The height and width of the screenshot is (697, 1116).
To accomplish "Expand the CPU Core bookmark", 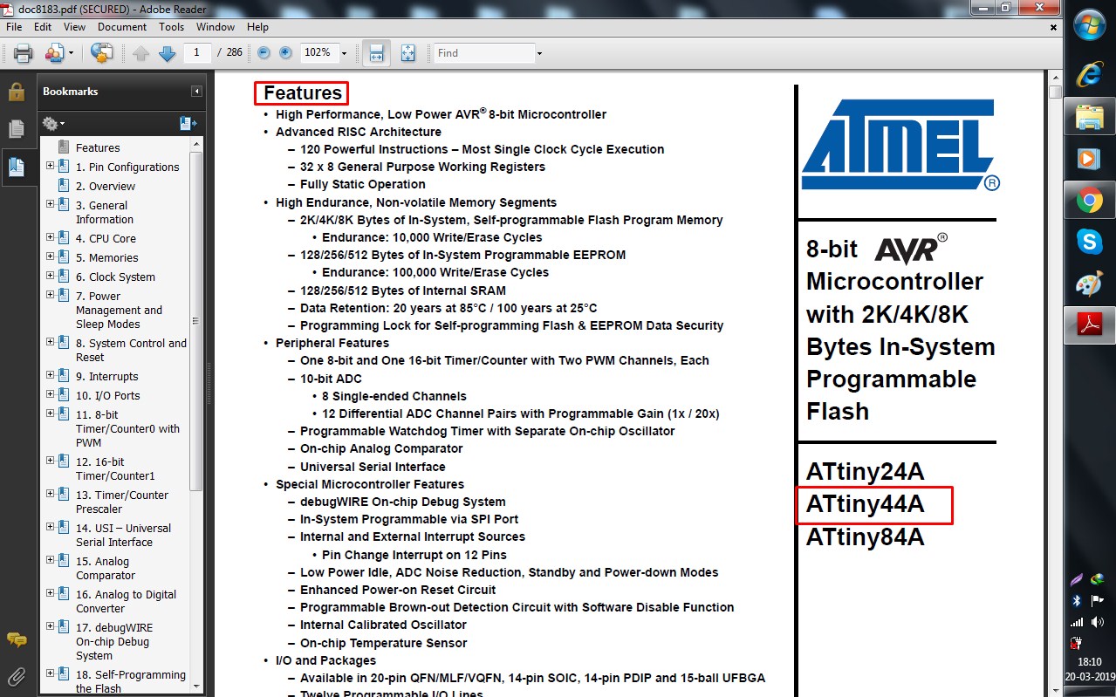I will click(50, 237).
